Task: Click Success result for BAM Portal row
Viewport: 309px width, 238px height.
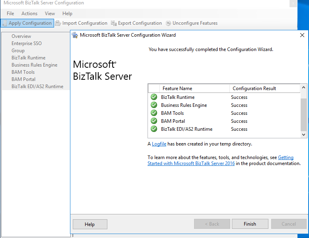Action: click(239, 121)
